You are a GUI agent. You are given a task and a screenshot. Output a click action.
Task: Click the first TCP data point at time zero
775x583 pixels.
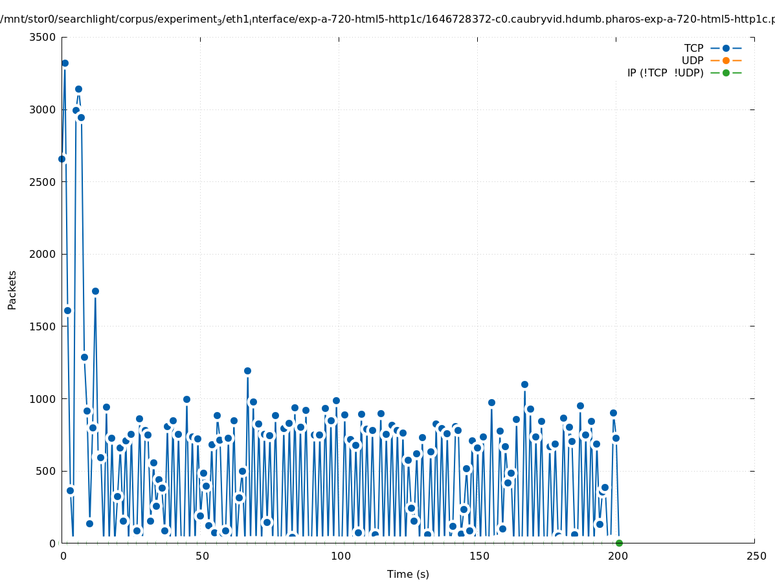point(62,159)
